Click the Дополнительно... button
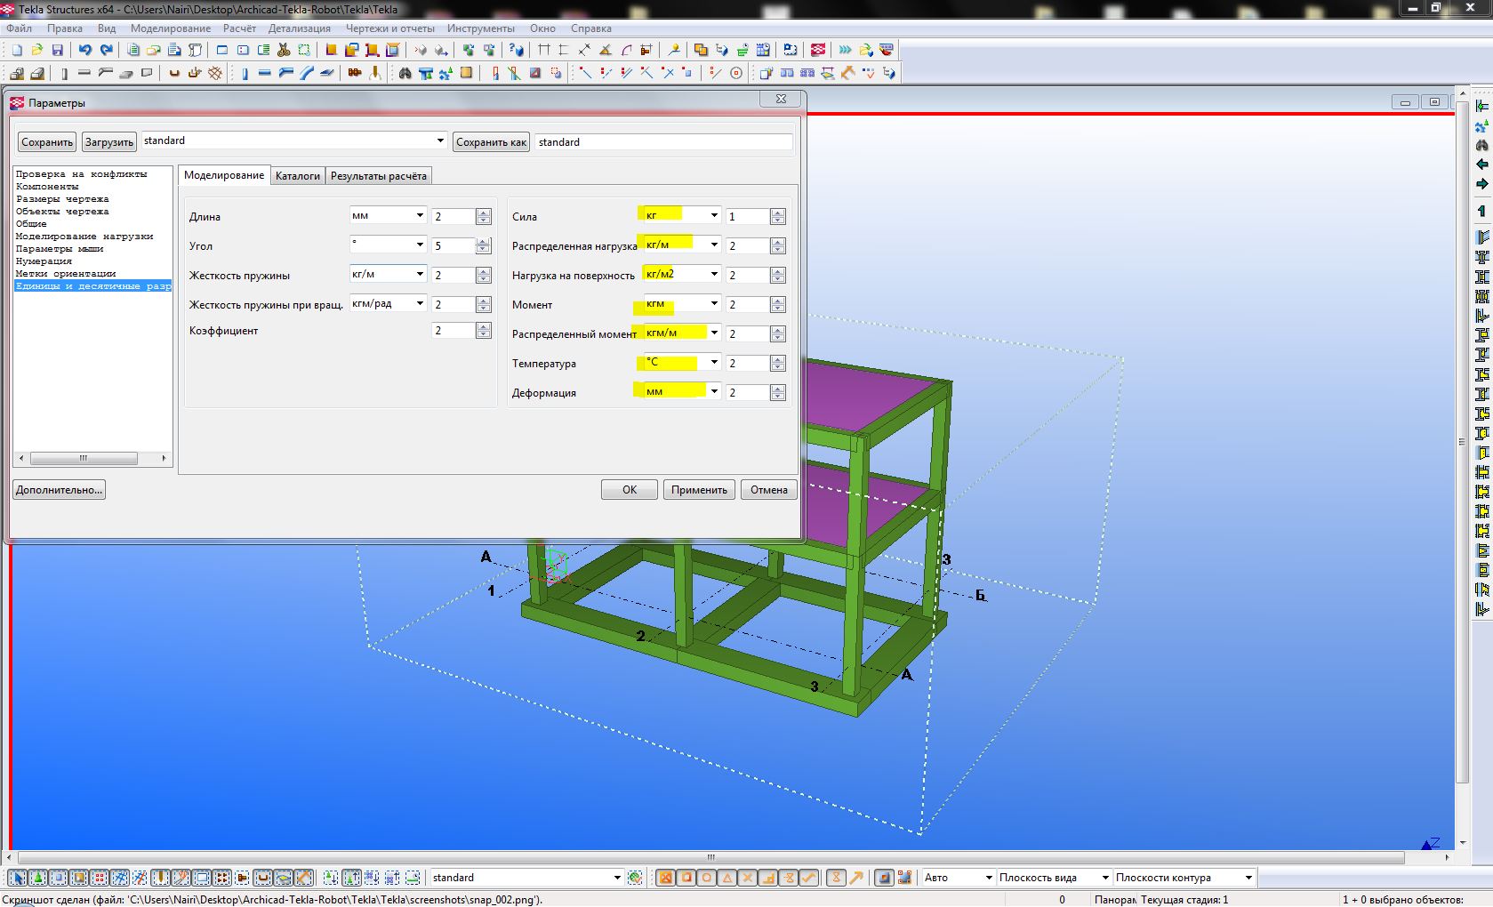This screenshot has height=907, width=1493. (59, 490)
